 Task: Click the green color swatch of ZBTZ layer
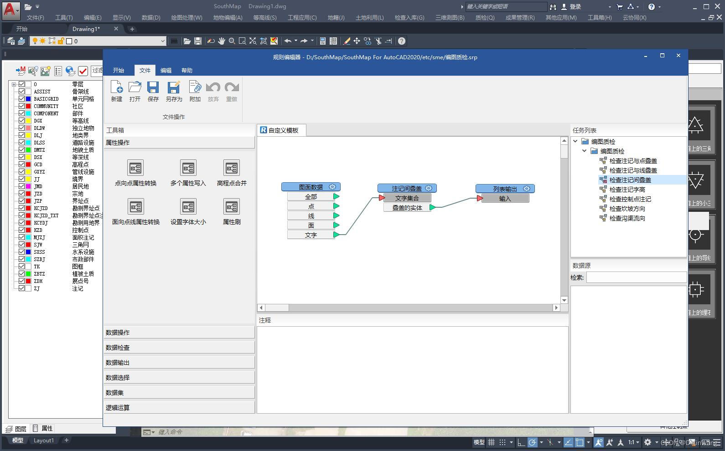28,274
